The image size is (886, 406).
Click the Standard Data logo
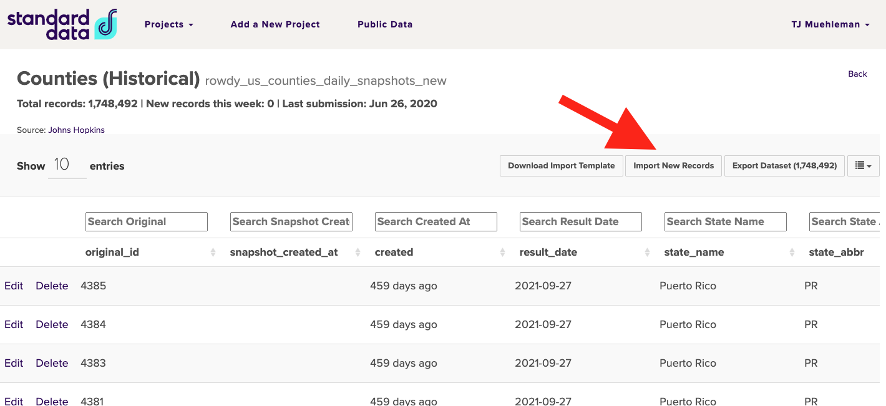pos(62,24)
